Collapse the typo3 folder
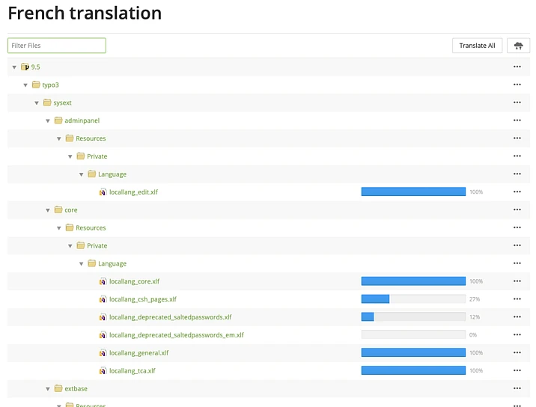536x407 pixels. (25, 85)
